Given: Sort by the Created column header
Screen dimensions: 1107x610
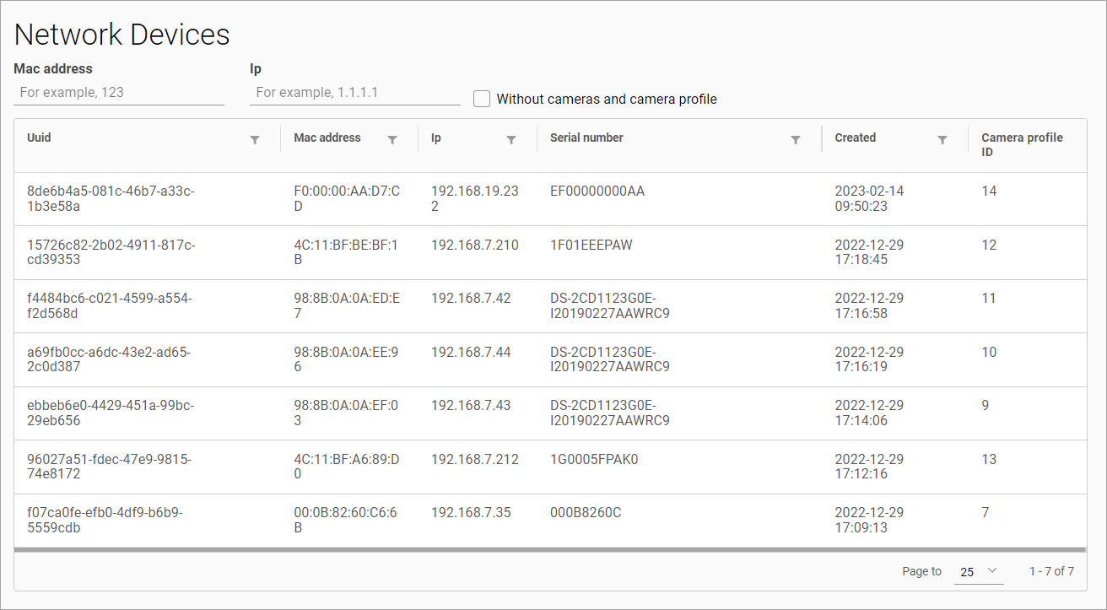Looking at the screenshot, I should coord(856,138).
